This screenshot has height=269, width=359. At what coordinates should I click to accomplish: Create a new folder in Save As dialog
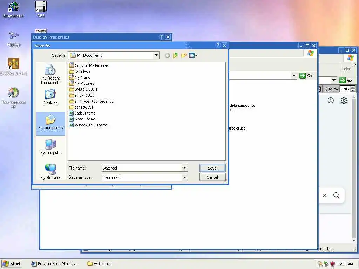pos(184,55)
